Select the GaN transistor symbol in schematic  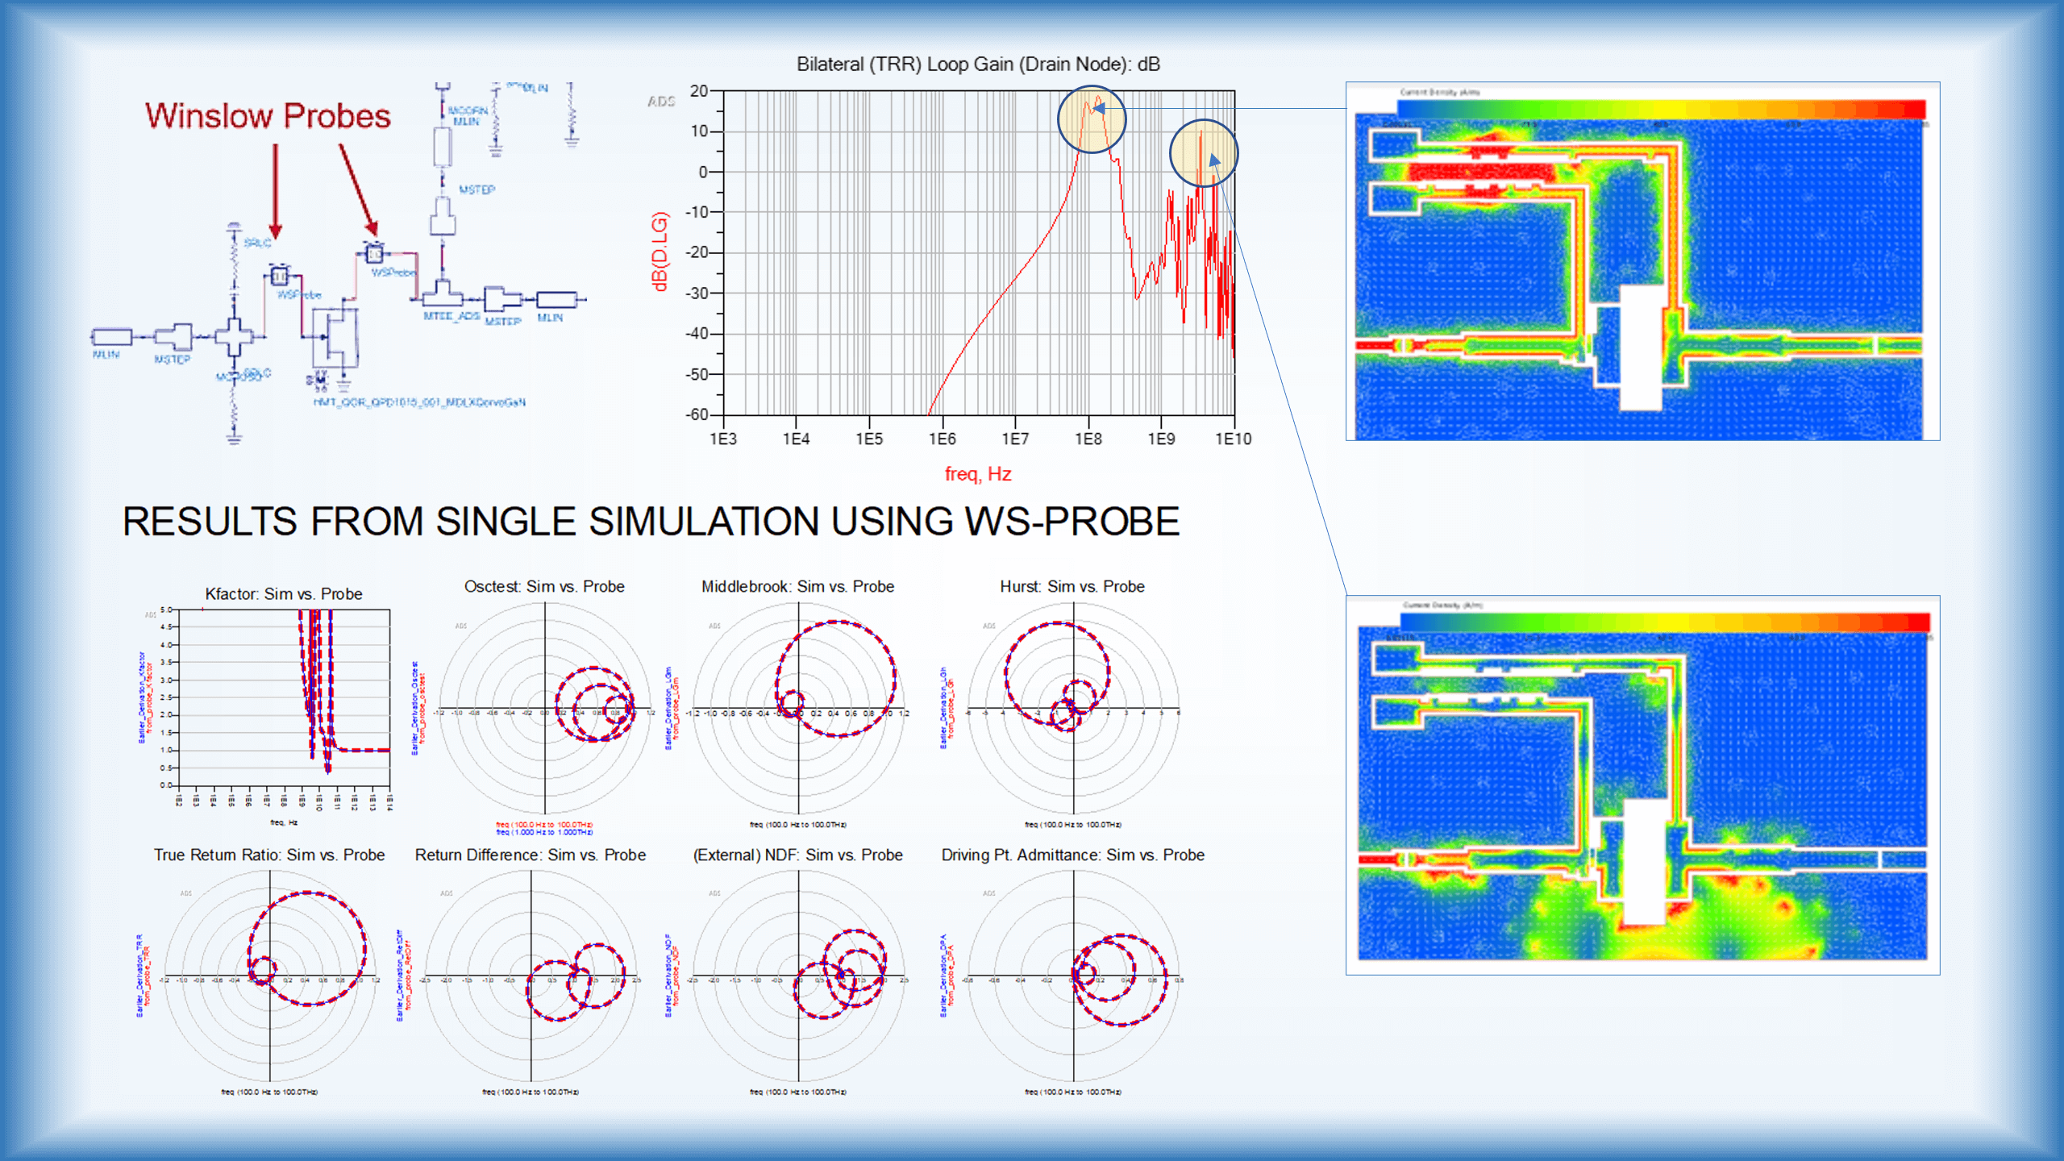coord(337,338)
